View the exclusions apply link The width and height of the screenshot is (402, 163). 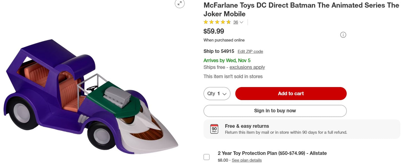click(x=247, y=67)
